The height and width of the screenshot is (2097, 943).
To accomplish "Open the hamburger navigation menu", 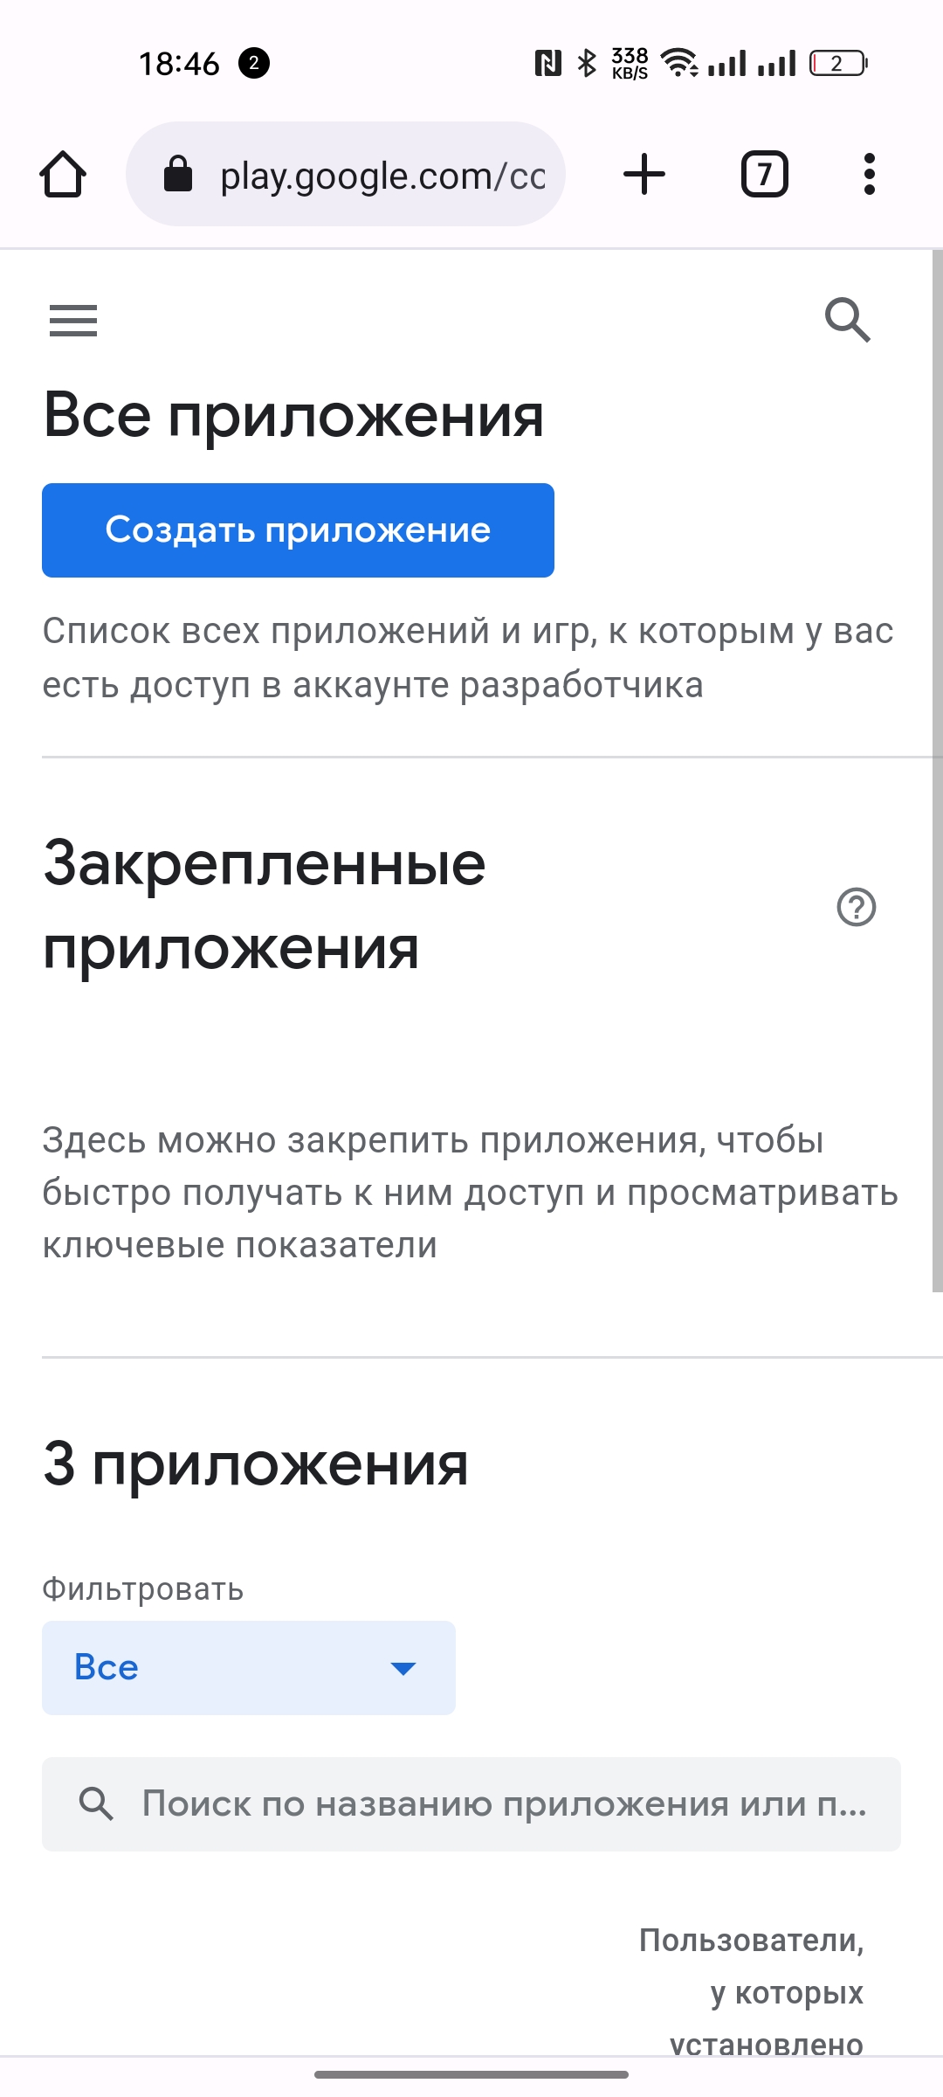I will [73, 321].
